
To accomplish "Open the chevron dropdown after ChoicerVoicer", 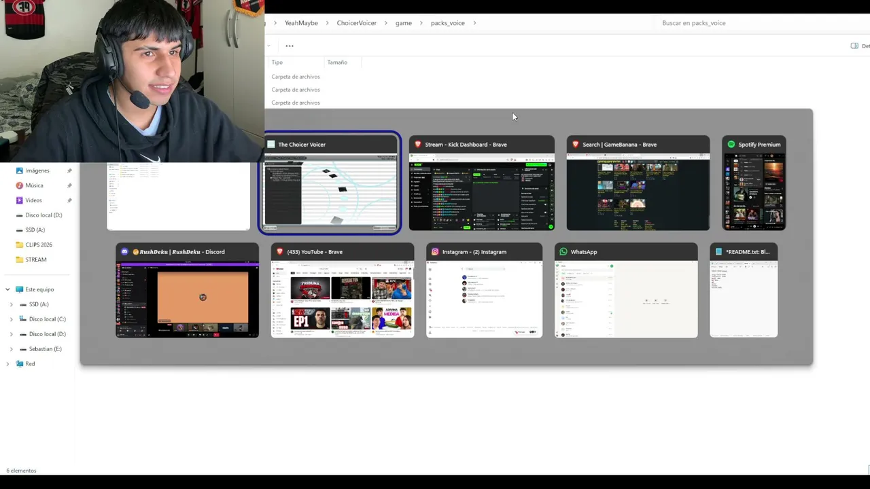I will pos(385,23).
